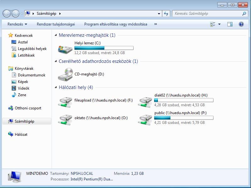Image resolution: width=251 pixels, height=188 pixels.
Task: Click the Refresh button beside address bar
Action: click(166, 14)
